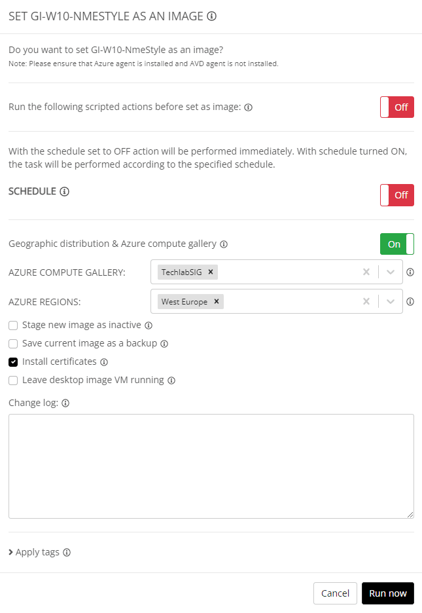Image resolution: width=422 pixels, height=613 pixels.
Task: Click info icon next to dialog title
Action: pos(212,16)
